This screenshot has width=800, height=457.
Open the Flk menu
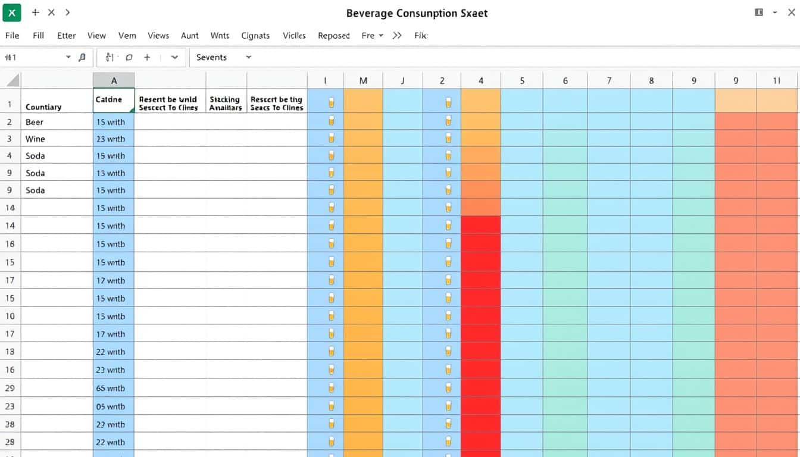pyautogui.click(x=421, y=36)
